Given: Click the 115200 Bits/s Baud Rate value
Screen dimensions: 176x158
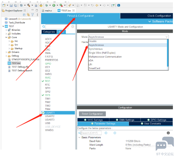Looking at the screenshot, I should pos(133,141).
